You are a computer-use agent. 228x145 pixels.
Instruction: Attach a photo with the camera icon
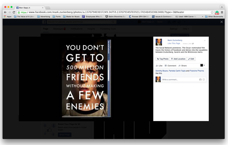[200, 79]
